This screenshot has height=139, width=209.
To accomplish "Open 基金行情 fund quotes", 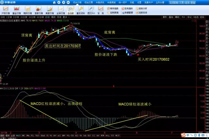I will [x=17, y=10].
